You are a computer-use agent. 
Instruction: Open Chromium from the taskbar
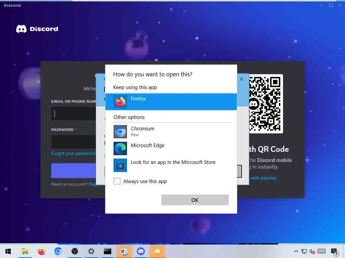pos(58,251)
